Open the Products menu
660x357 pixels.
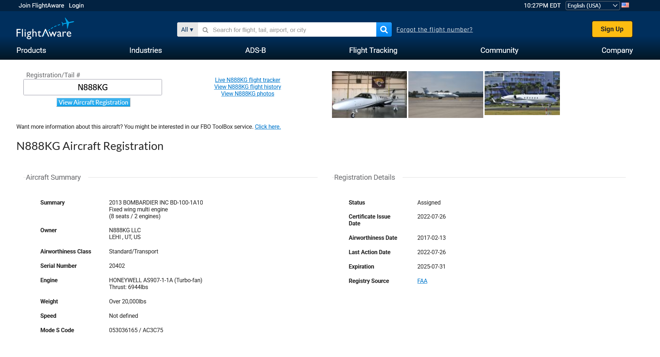pos(31,50)
